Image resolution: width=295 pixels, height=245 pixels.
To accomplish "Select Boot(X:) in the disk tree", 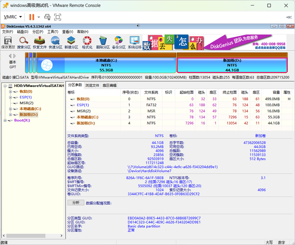I will tap(22, 120).
